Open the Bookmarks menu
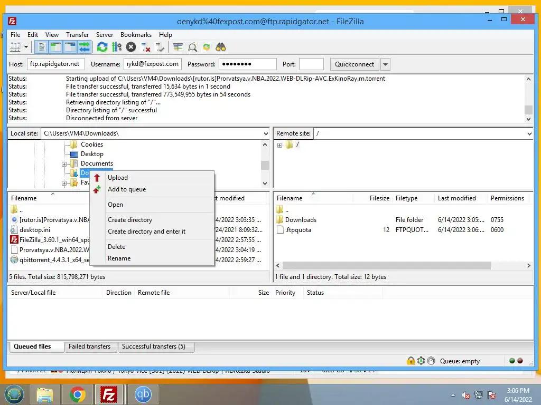 pos(136,35)
